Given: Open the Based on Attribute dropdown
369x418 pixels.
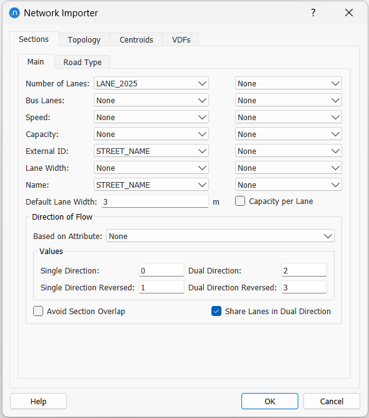Looking at the screenshot, I should (x=220, y=236).
